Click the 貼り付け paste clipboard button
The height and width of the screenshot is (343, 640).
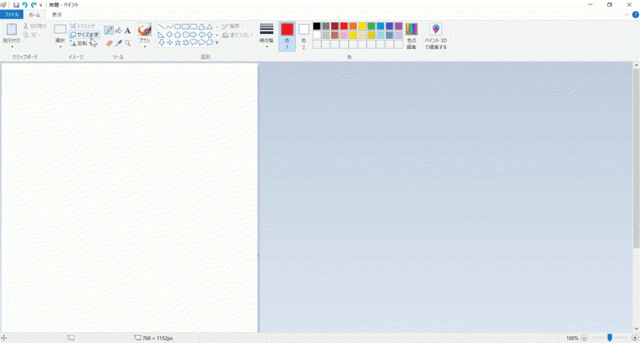pyautogui.click(x=11, y=30)
